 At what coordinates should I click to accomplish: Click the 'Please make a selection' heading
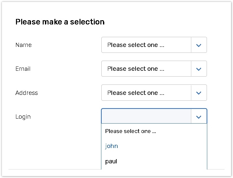[60, 22]
